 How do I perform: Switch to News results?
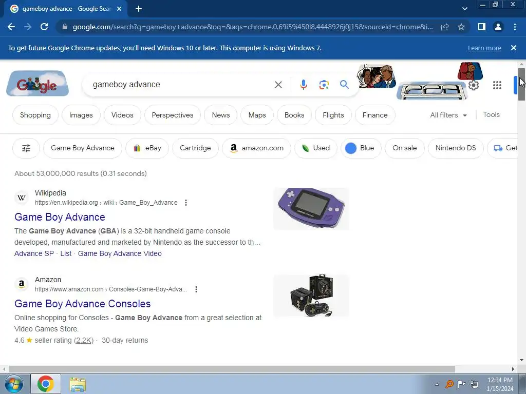pyautogui.click(x=221, y=115)
